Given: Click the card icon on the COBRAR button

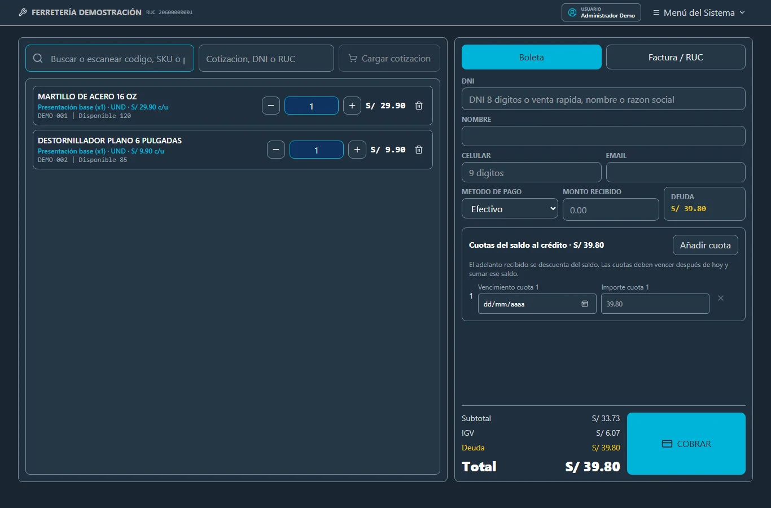Looking at the screenshot, I should 667,444.
